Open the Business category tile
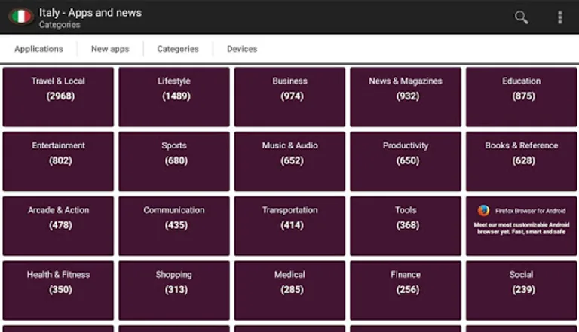579x332 pixels. click(x=289, y=96)
